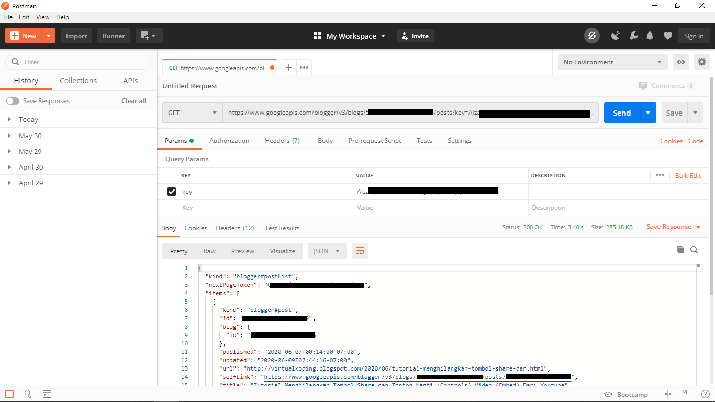This screenshot has height=402, width=715.
Task: Click the sidebar Filter search field
Action: tap(79, 62)
